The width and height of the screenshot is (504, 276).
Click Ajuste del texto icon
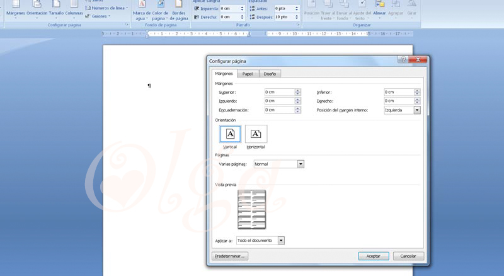(362, 10)
